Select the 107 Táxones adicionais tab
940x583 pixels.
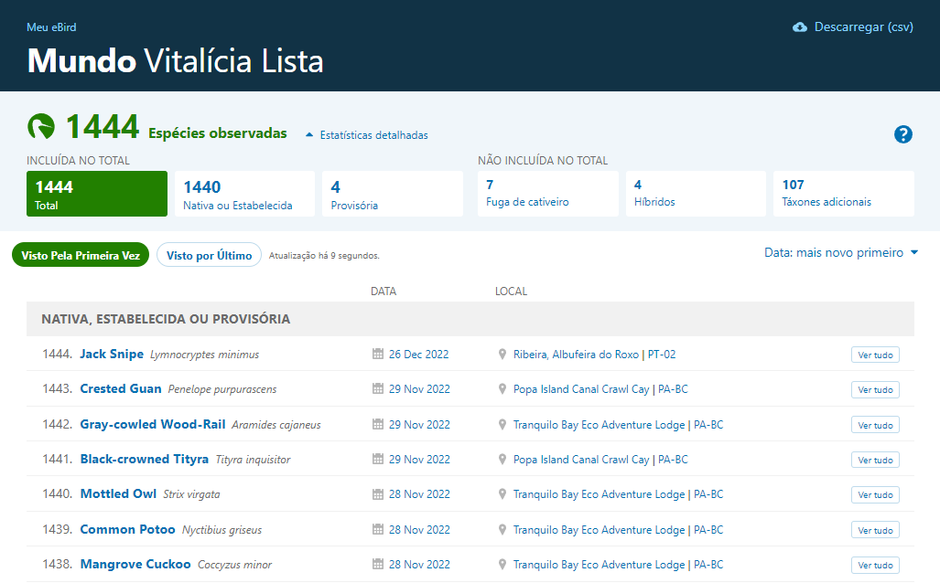[x=844, y=194]
